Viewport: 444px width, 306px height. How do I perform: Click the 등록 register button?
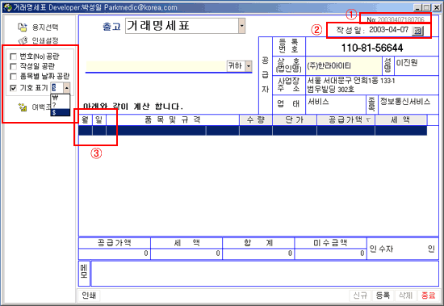click(383, 296)
